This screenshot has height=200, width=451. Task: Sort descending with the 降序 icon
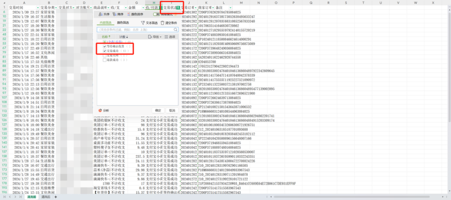coord(114,14)
